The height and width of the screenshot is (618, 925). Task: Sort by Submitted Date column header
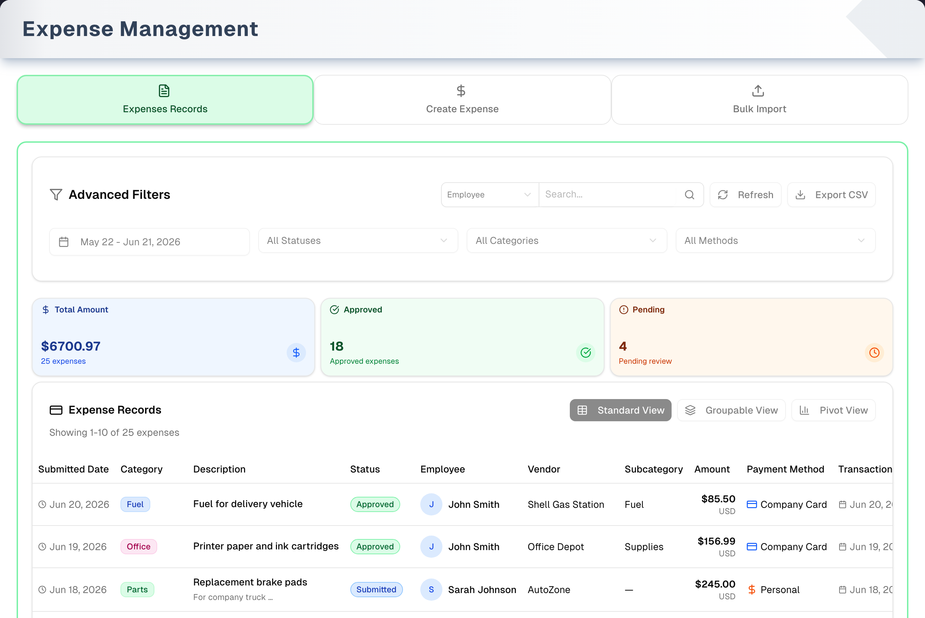pos(73,469)
